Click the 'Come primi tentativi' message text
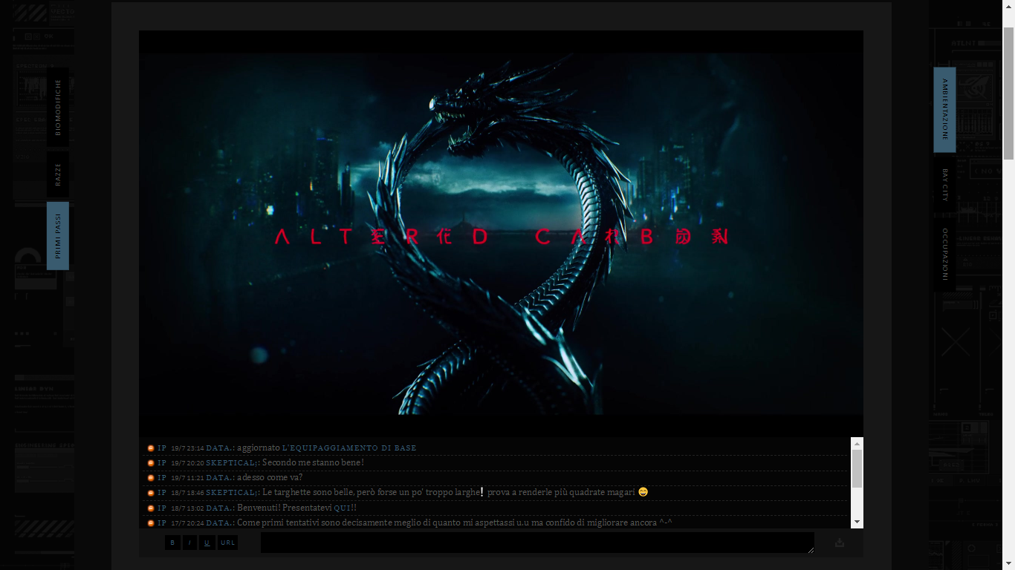The height and width of the screenshot is (570, 1015). 454,523
